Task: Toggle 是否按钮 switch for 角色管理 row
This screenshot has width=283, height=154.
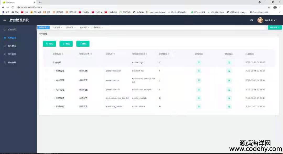Action: click(x=199, y=80)
